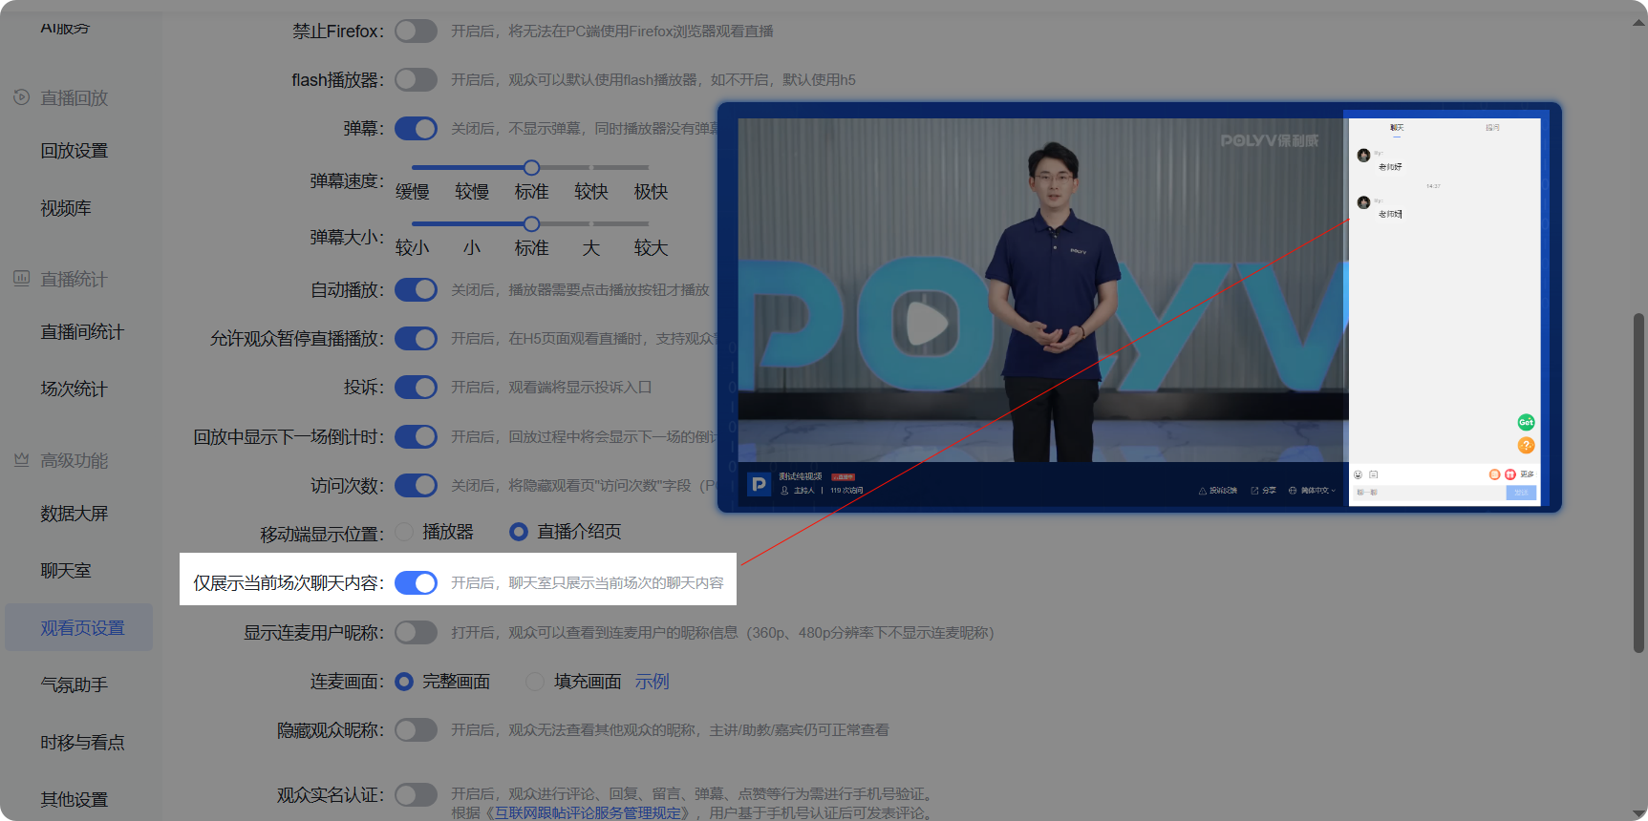The width and height of the screenshot is (1648, 821).
Task: Open 视频库 in the sidebar
Action: [66, 208]
